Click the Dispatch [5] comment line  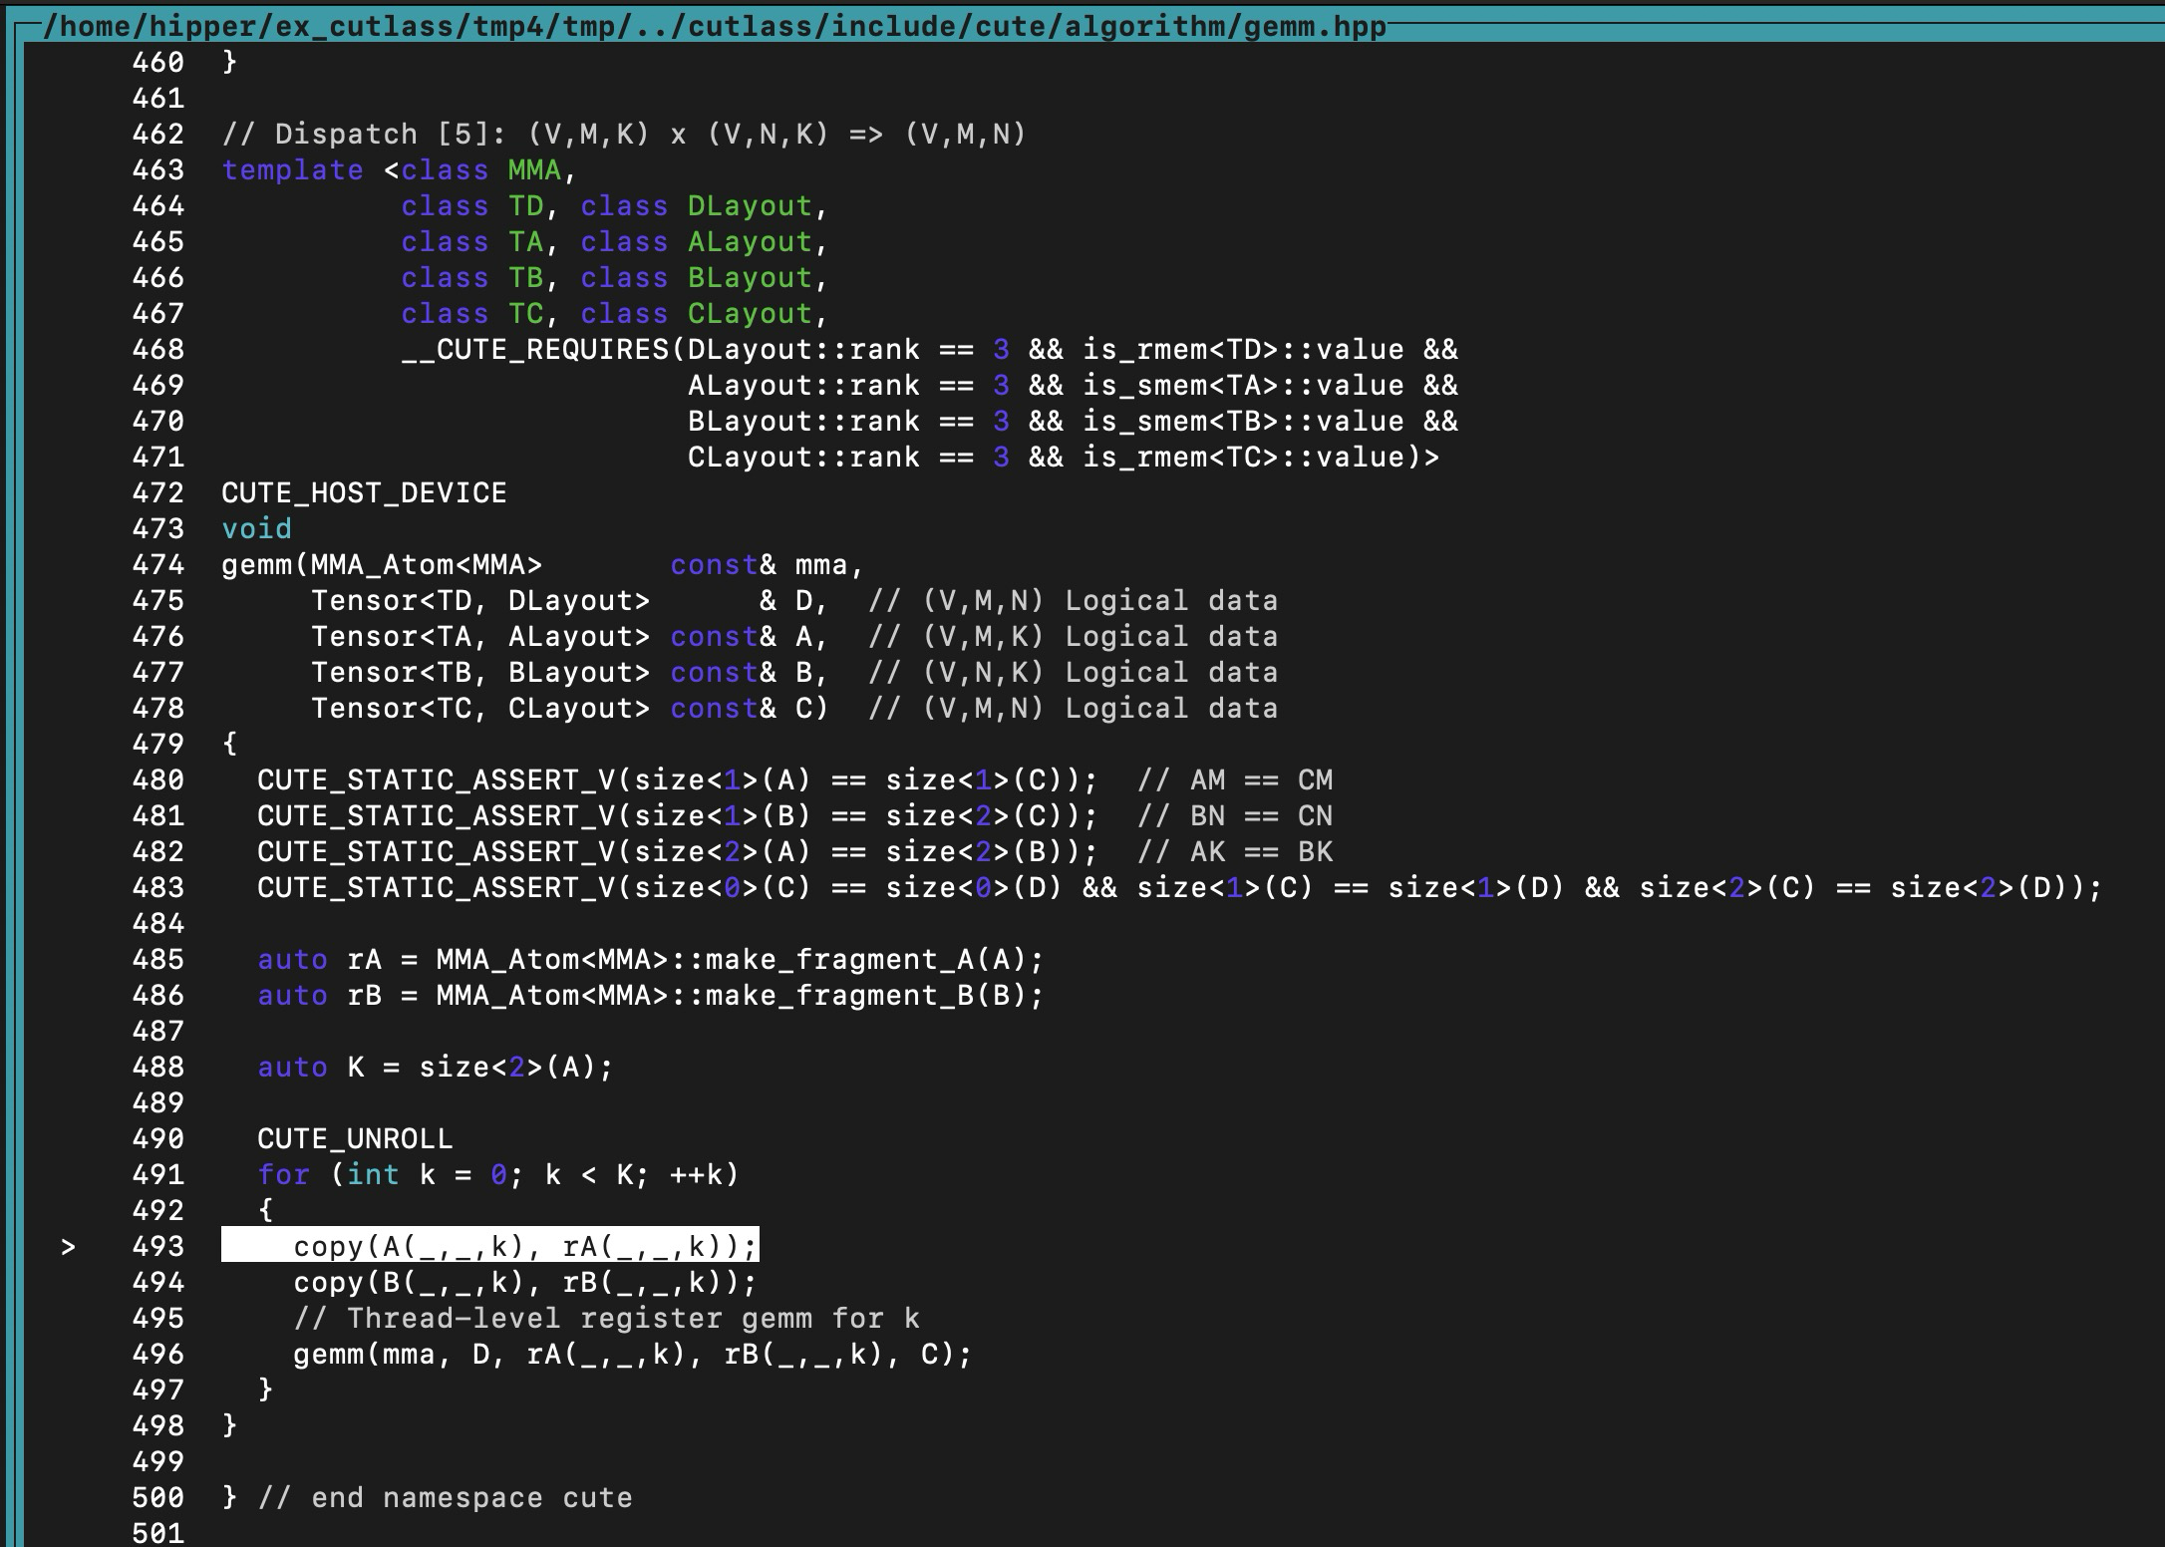pos(623,134)
